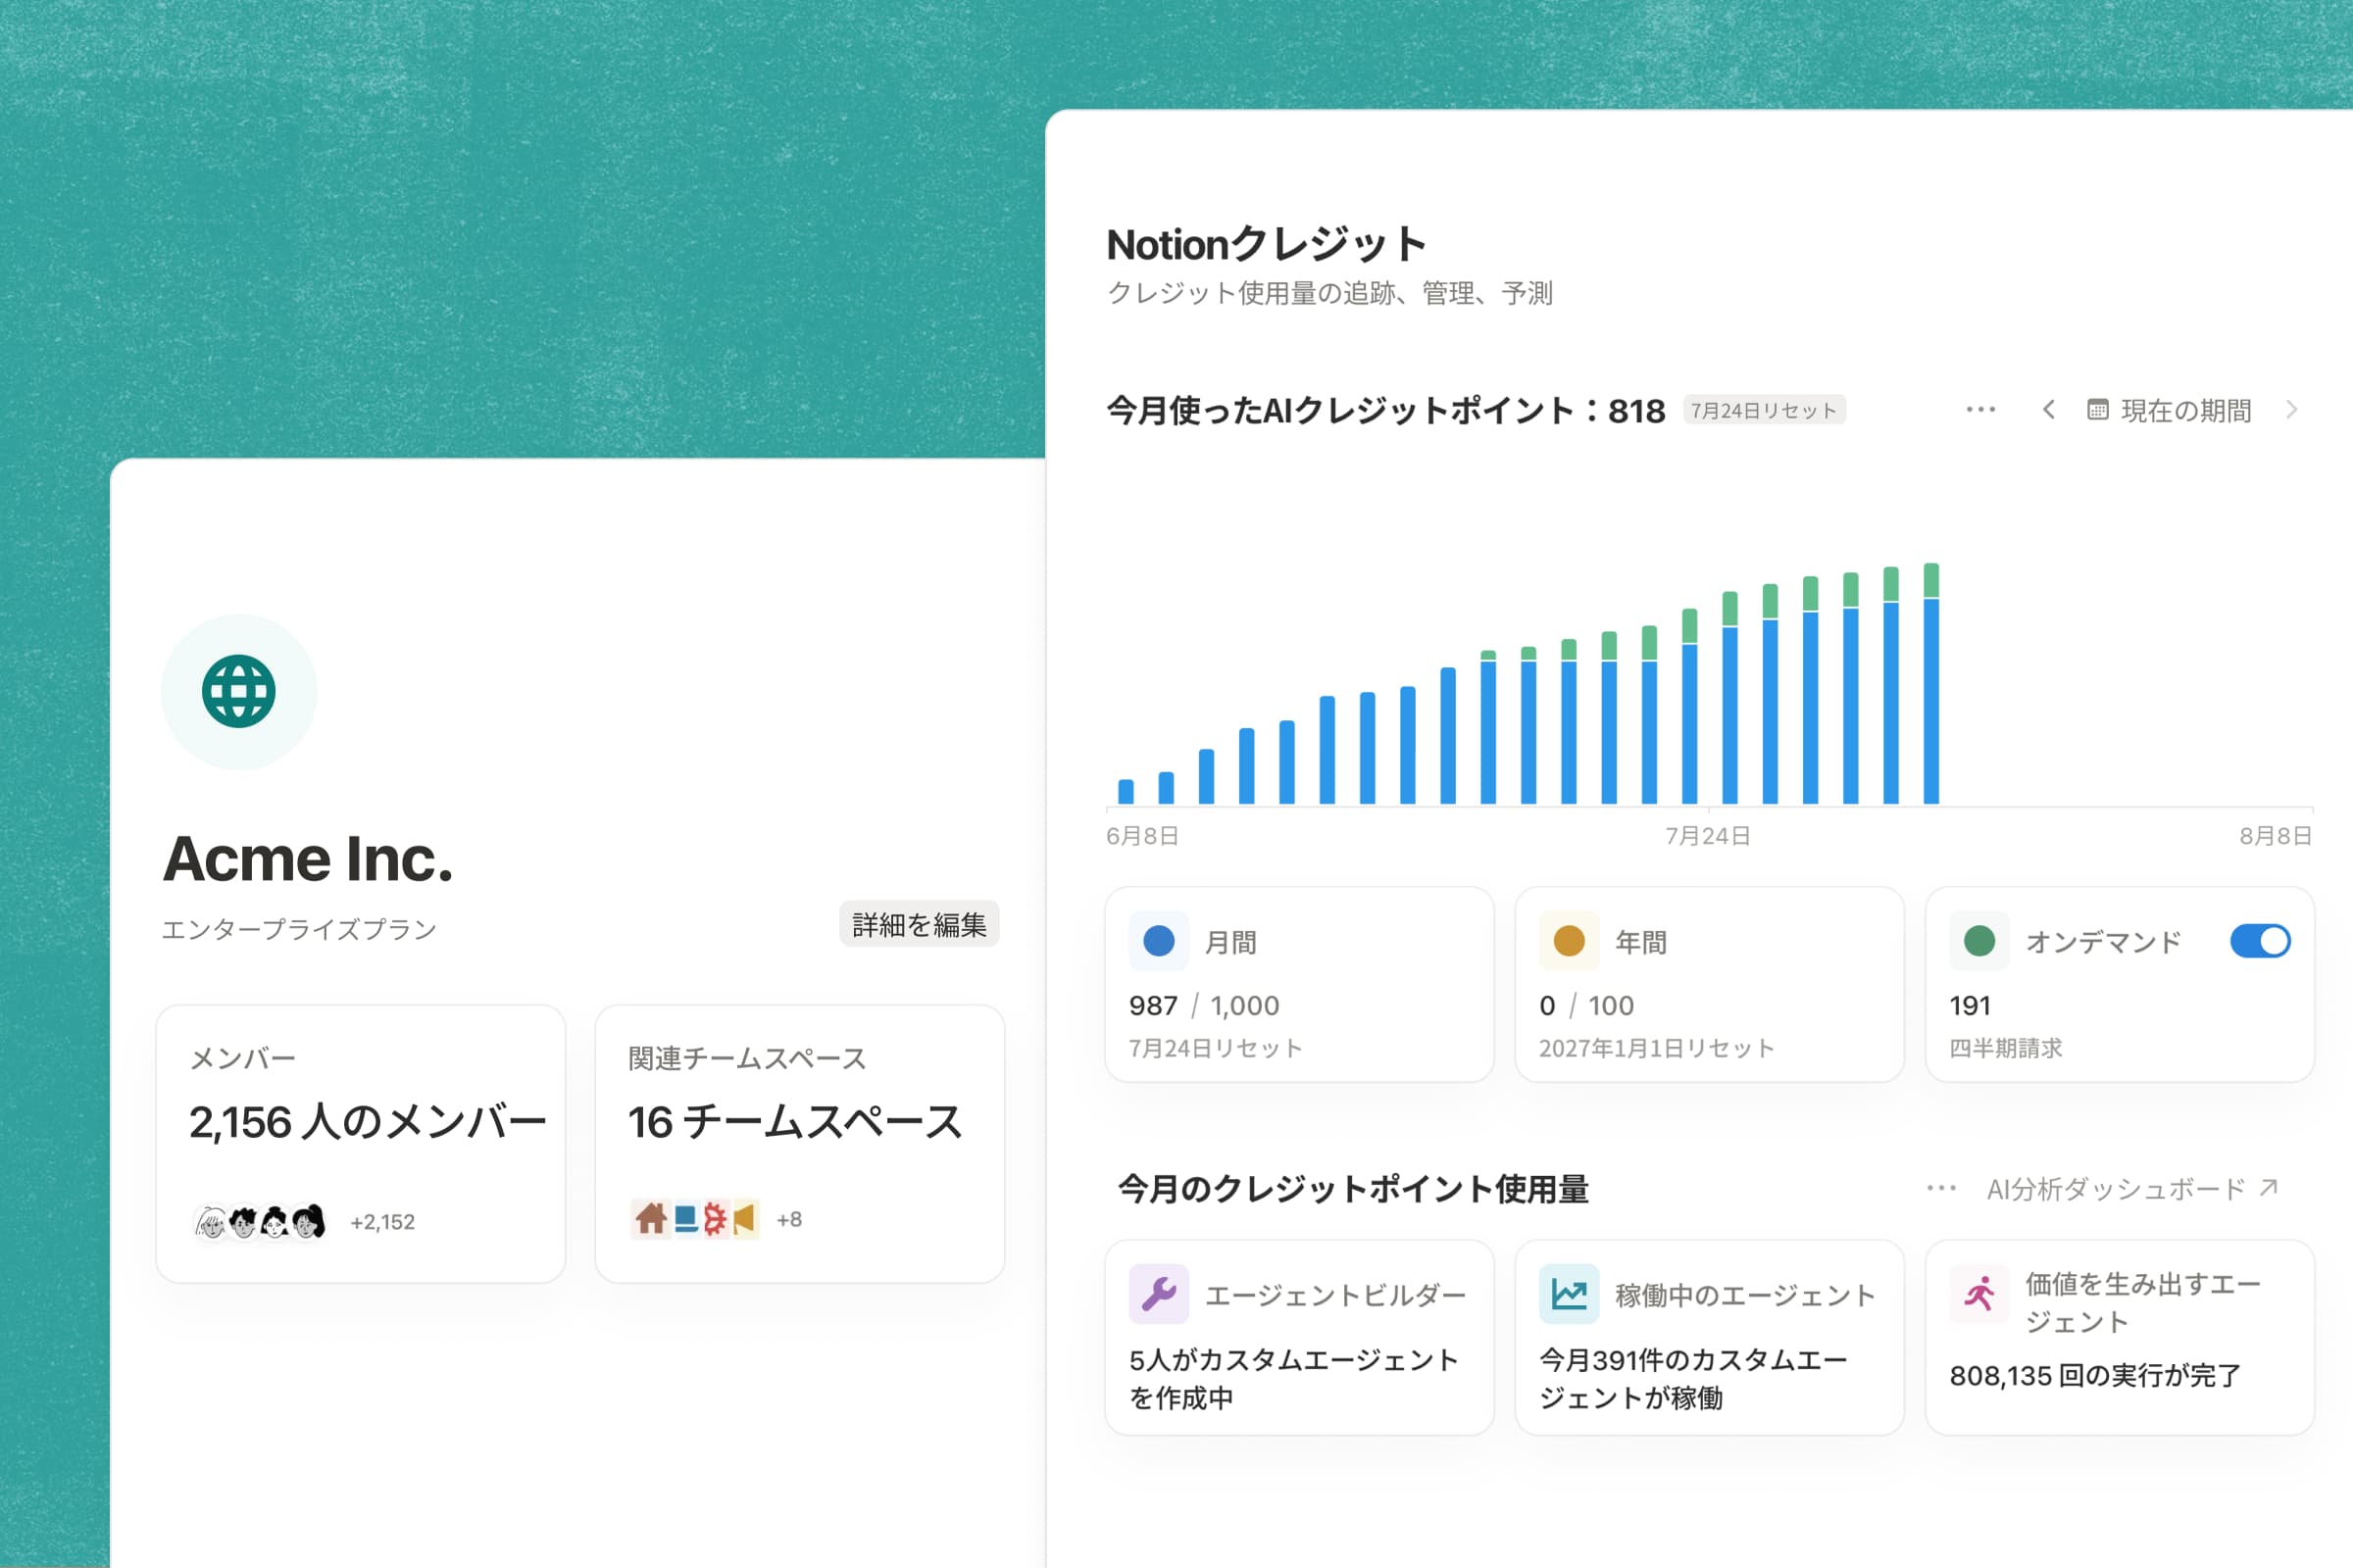Image resolution: width=2353 pixels, height=1568 pixels.
Task: Open the 稼働中のエージェント card
Action: coord(1710,1337)
